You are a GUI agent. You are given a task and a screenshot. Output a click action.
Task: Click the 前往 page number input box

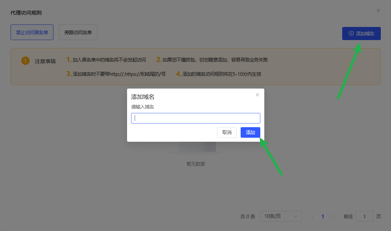[x=364, y=216]
